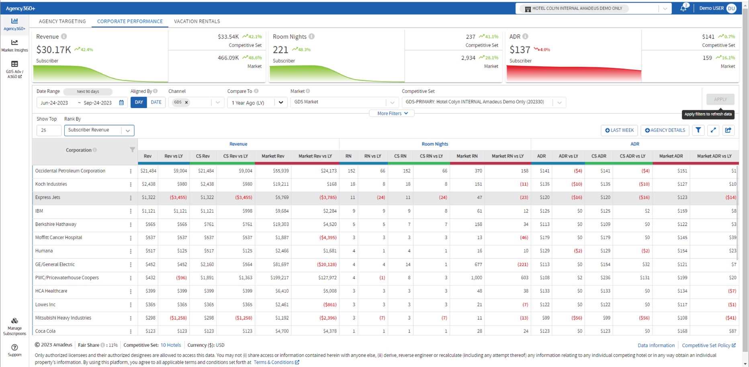Open Agency360+ sidebar icon
This screenshot has width=749, height=367.
14,24
